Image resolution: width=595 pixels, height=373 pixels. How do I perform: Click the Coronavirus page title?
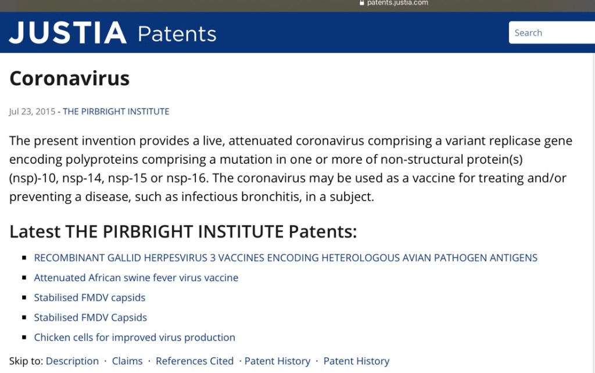tap(69, 78)
